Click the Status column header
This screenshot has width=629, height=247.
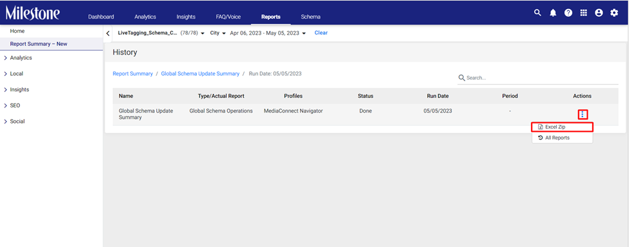[365, 96]
